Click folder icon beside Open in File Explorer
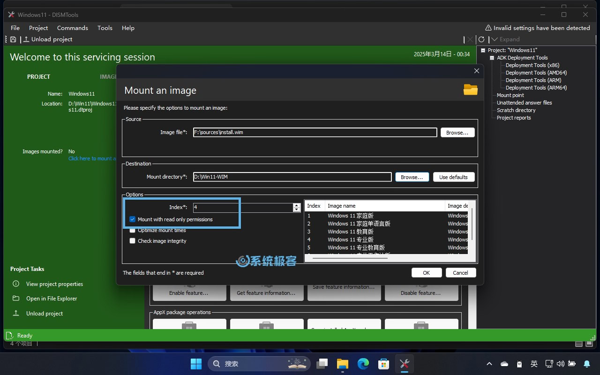This screenshot has width=600, height=375. 16,299
